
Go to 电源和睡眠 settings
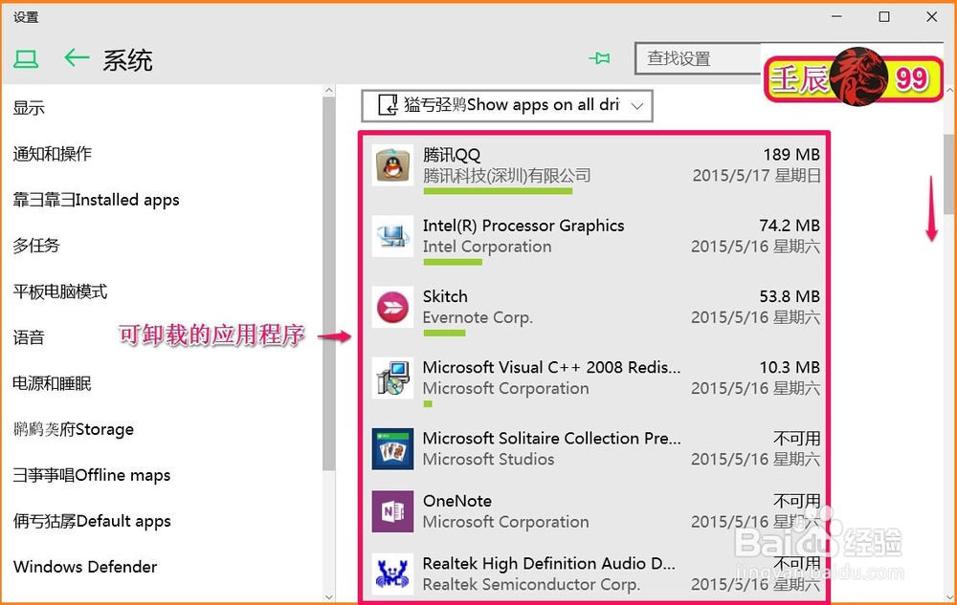coord(59,383)
